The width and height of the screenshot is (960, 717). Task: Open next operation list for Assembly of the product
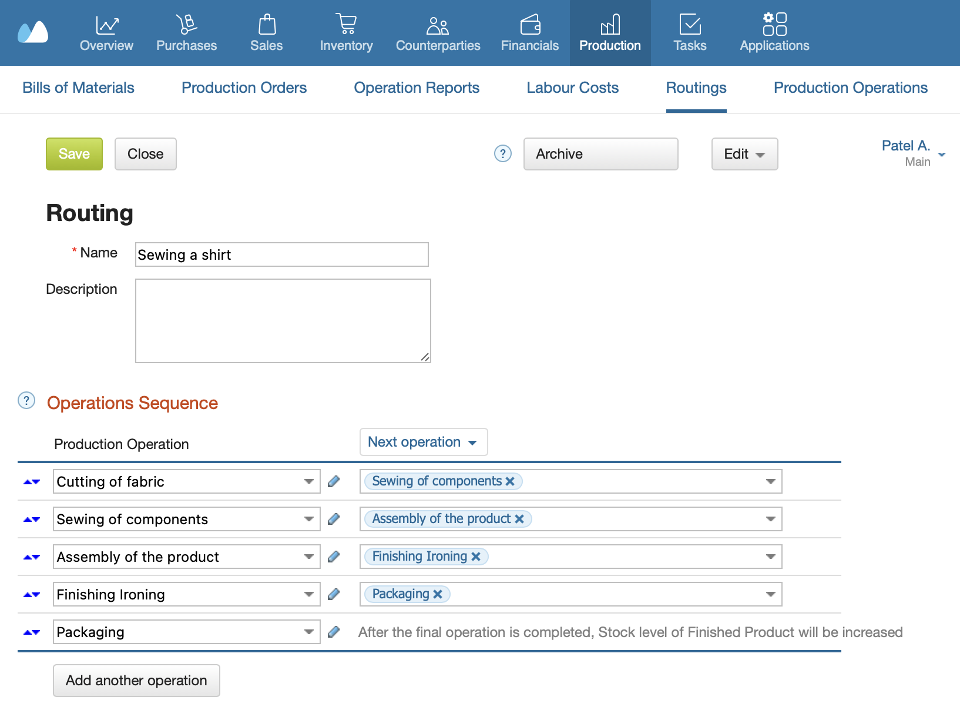771,557
